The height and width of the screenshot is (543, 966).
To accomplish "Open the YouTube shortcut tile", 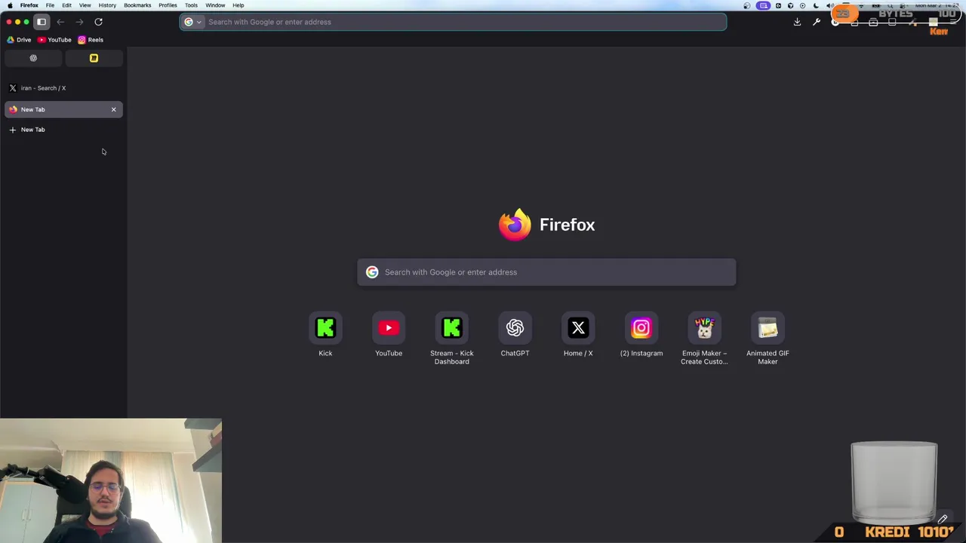I will tap(389, 336).
